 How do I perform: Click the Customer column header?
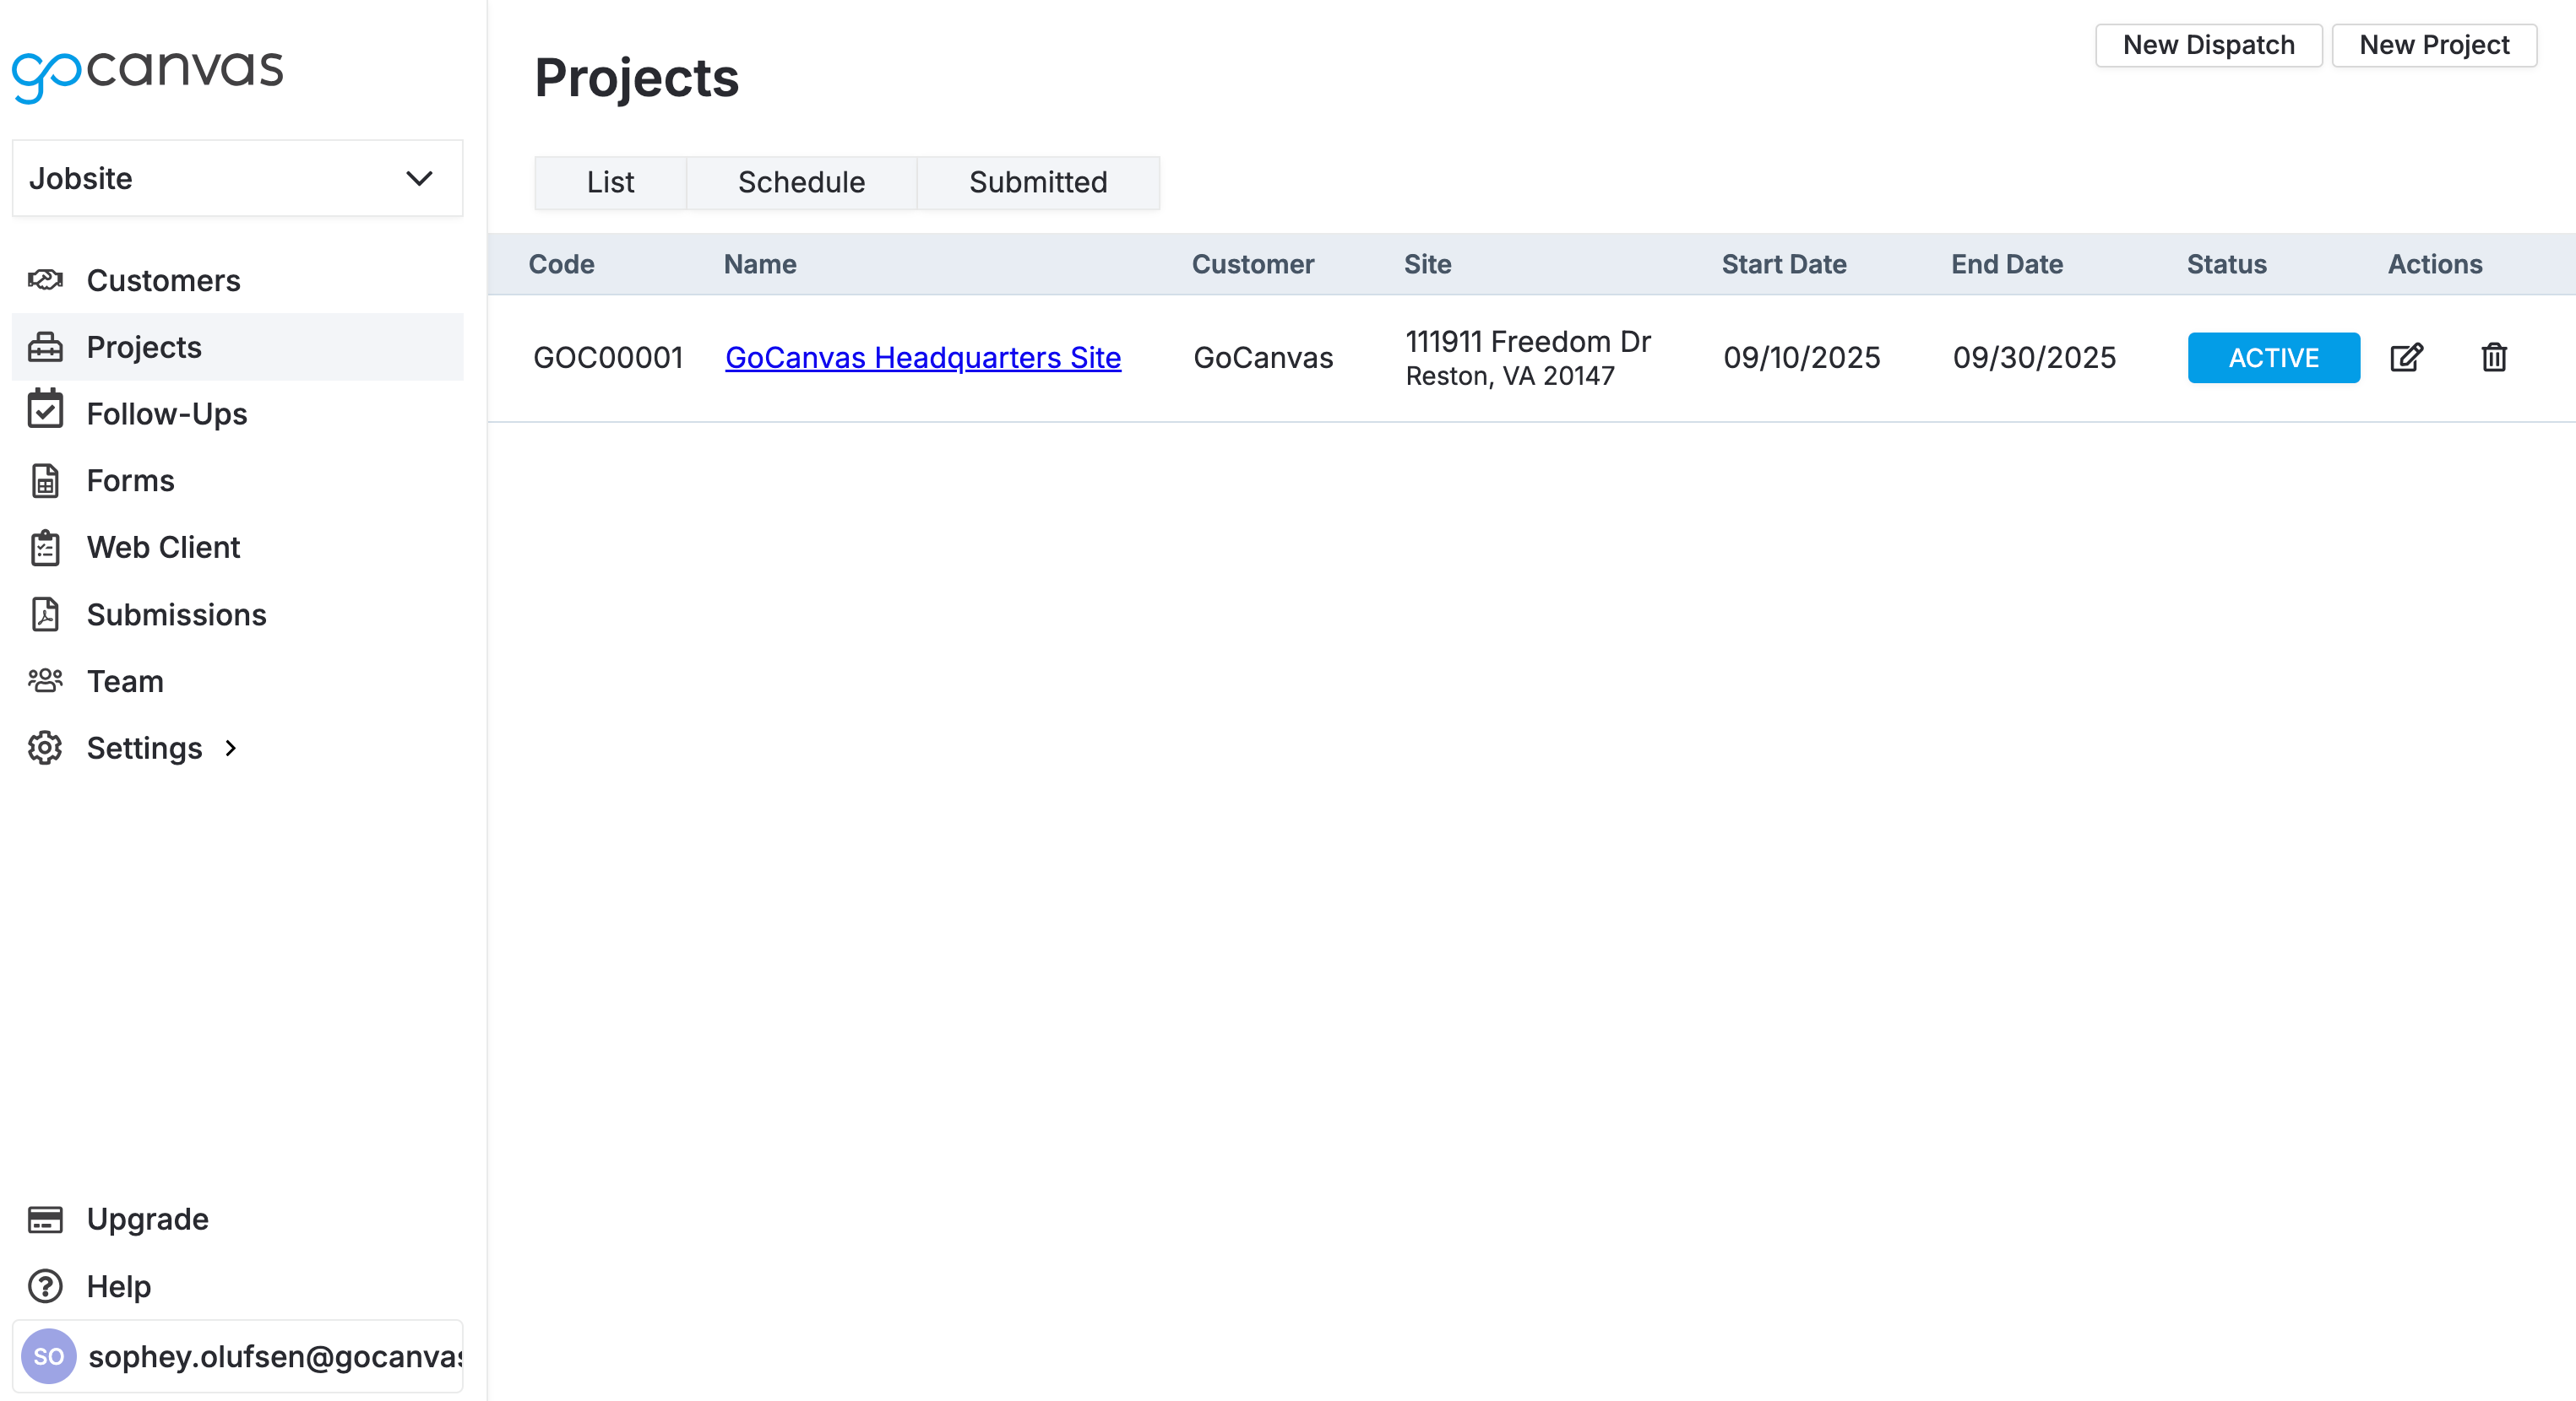(1253, 265)
